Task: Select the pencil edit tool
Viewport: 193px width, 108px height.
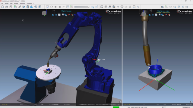Action: tap(20, 7)
